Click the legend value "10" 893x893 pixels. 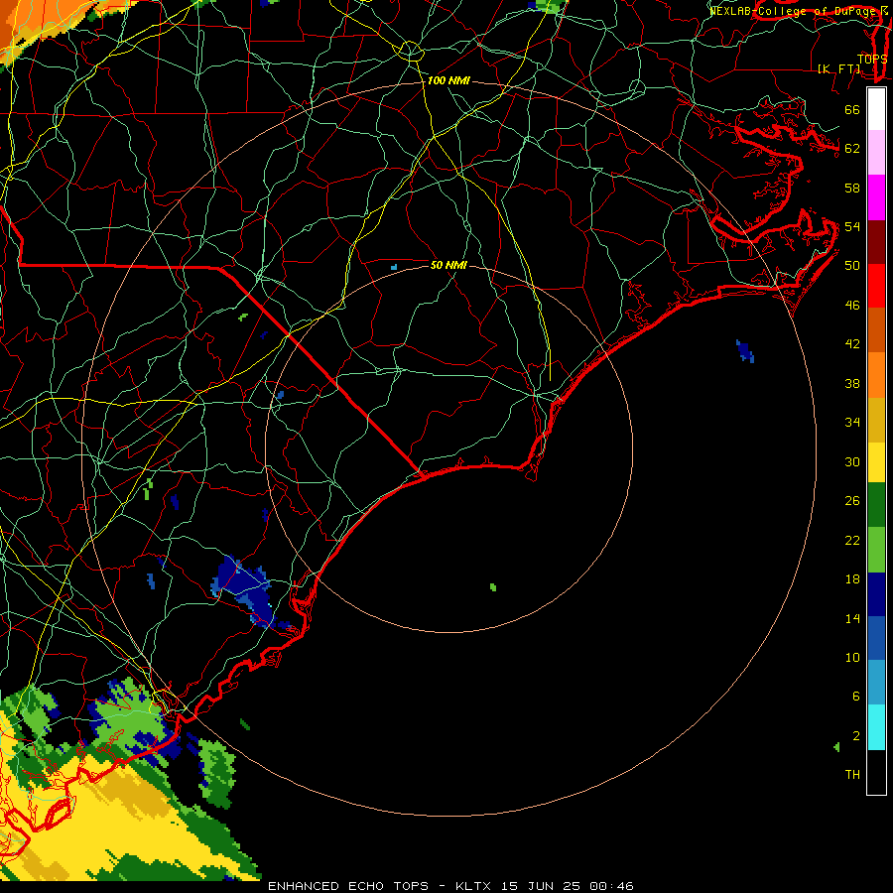pos(852,657)
